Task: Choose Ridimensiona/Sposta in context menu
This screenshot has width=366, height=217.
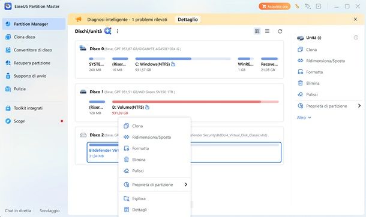Action: [155, 137]
